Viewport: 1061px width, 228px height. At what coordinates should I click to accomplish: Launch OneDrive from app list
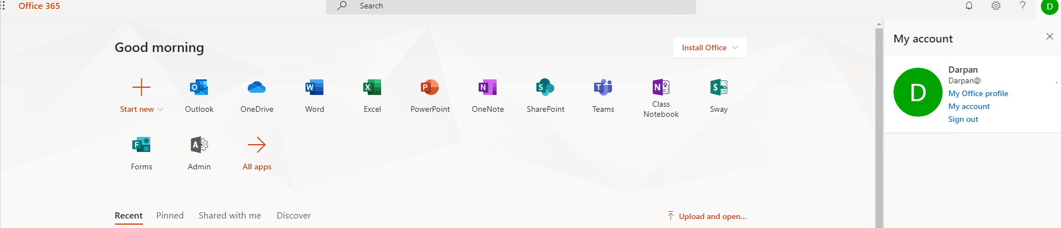[x=257, y=95]
